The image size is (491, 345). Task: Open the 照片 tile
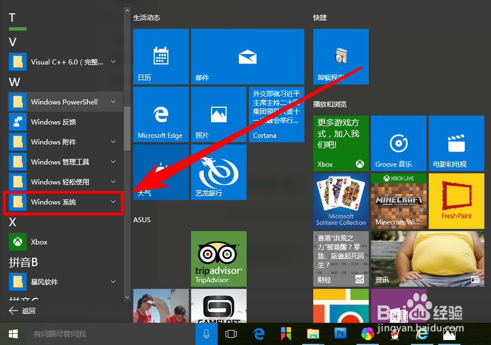click(x=218, y=114)
